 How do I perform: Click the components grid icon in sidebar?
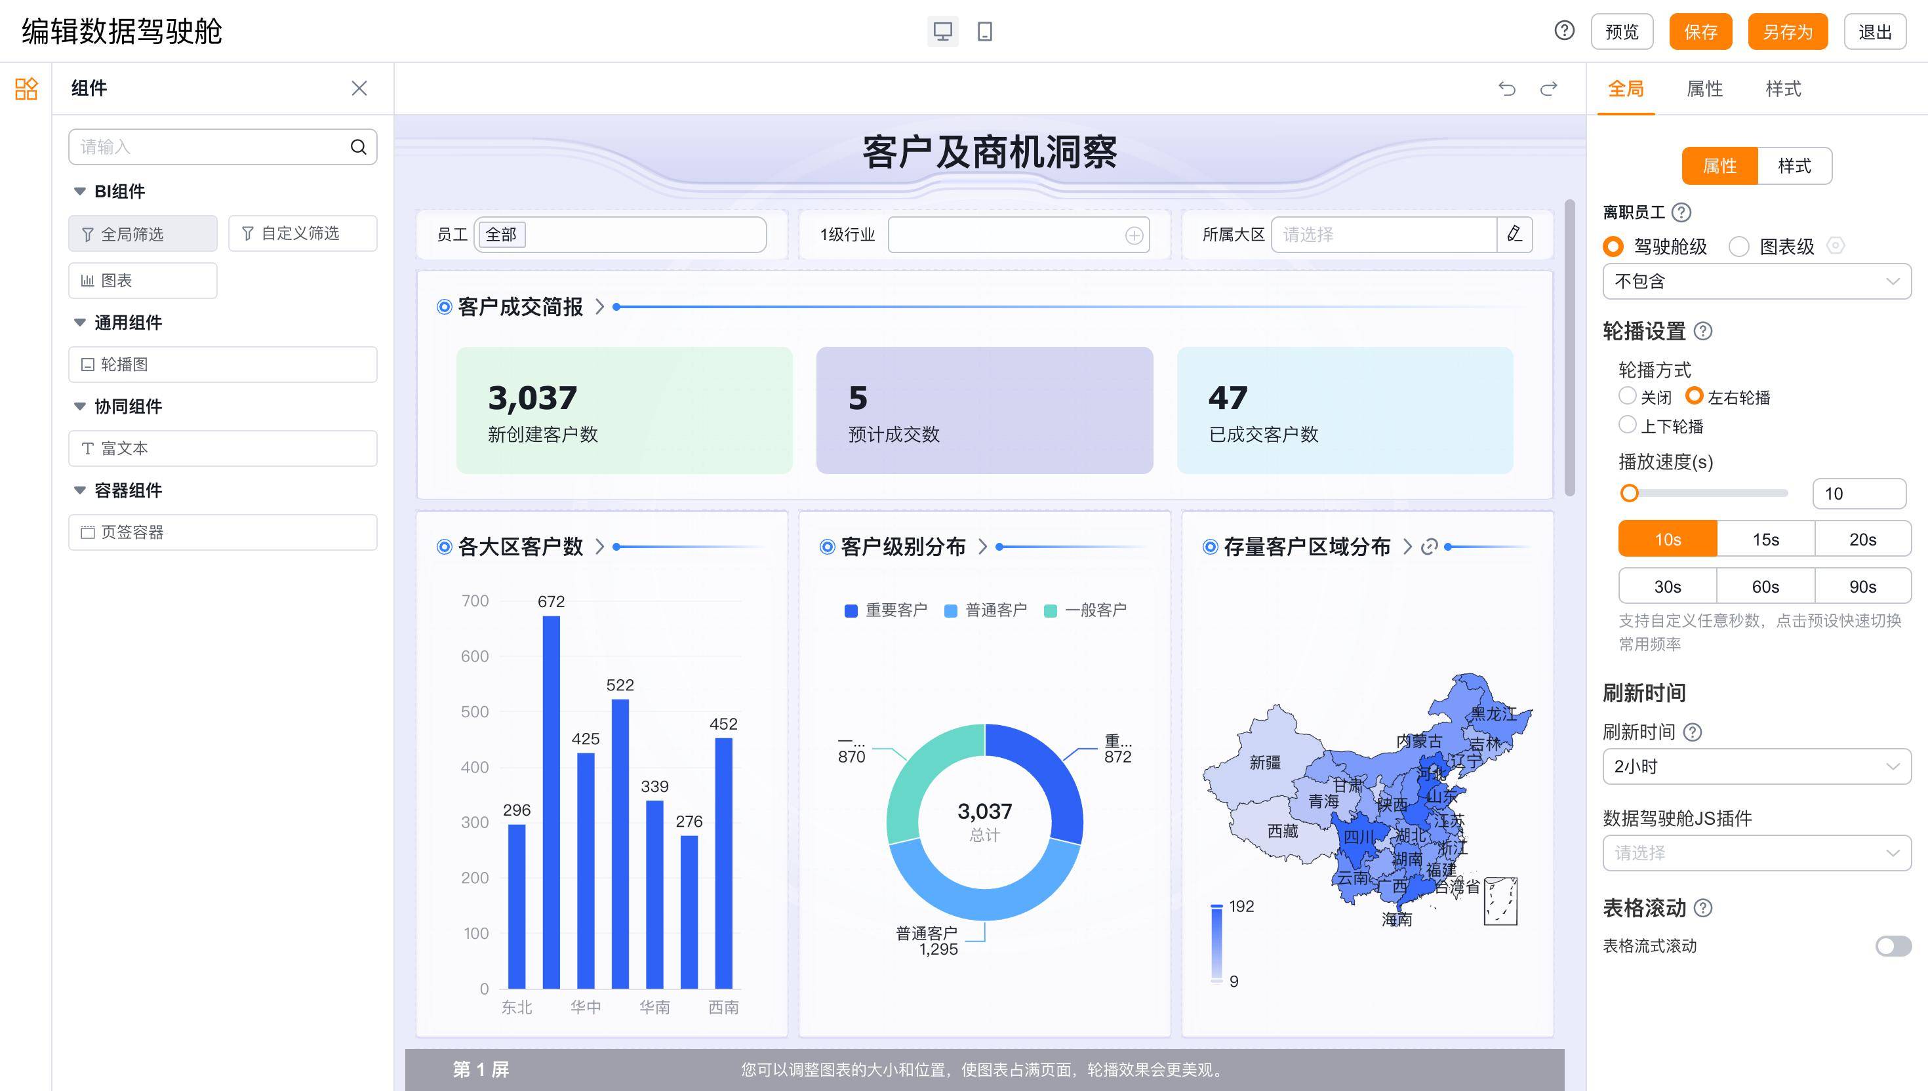point(26,89)
